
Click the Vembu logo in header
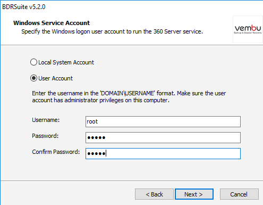[248, 29]
